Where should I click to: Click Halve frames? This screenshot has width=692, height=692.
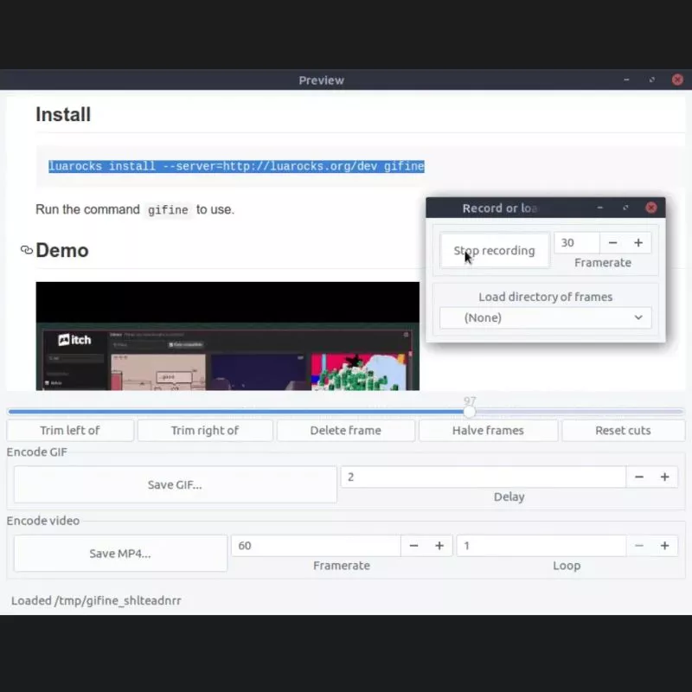(x=488, y=430)
